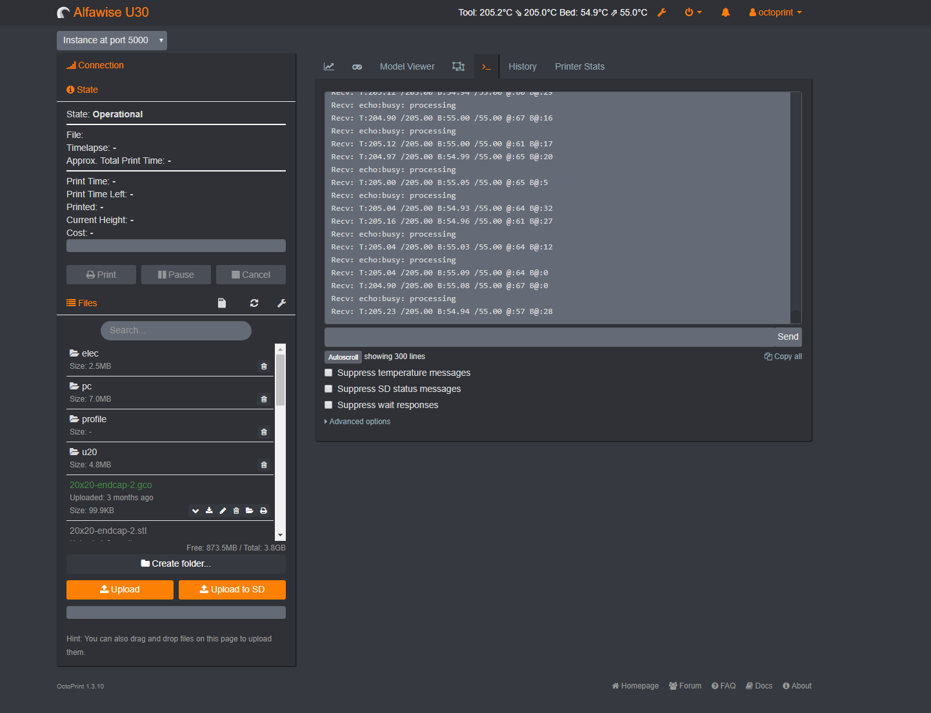Print 20x20-endcap-2.gco using the printer icon
The image size is (931, 713).
point(263,511)
